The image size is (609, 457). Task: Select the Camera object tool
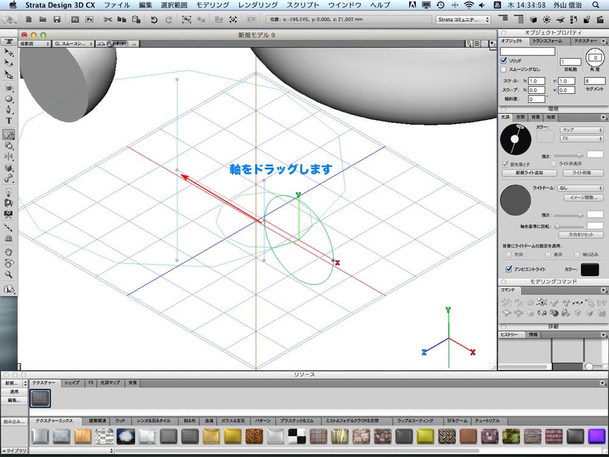[9, 214]
